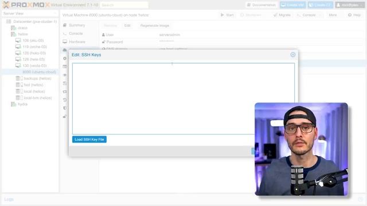Screen dimensions: 367x206
Task: Click the helios node icon
Action: click(14, 34)
